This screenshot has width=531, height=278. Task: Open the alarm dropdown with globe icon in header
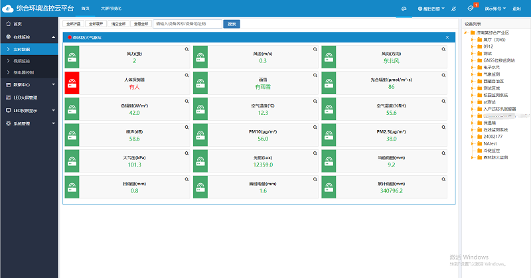(431, 9)
